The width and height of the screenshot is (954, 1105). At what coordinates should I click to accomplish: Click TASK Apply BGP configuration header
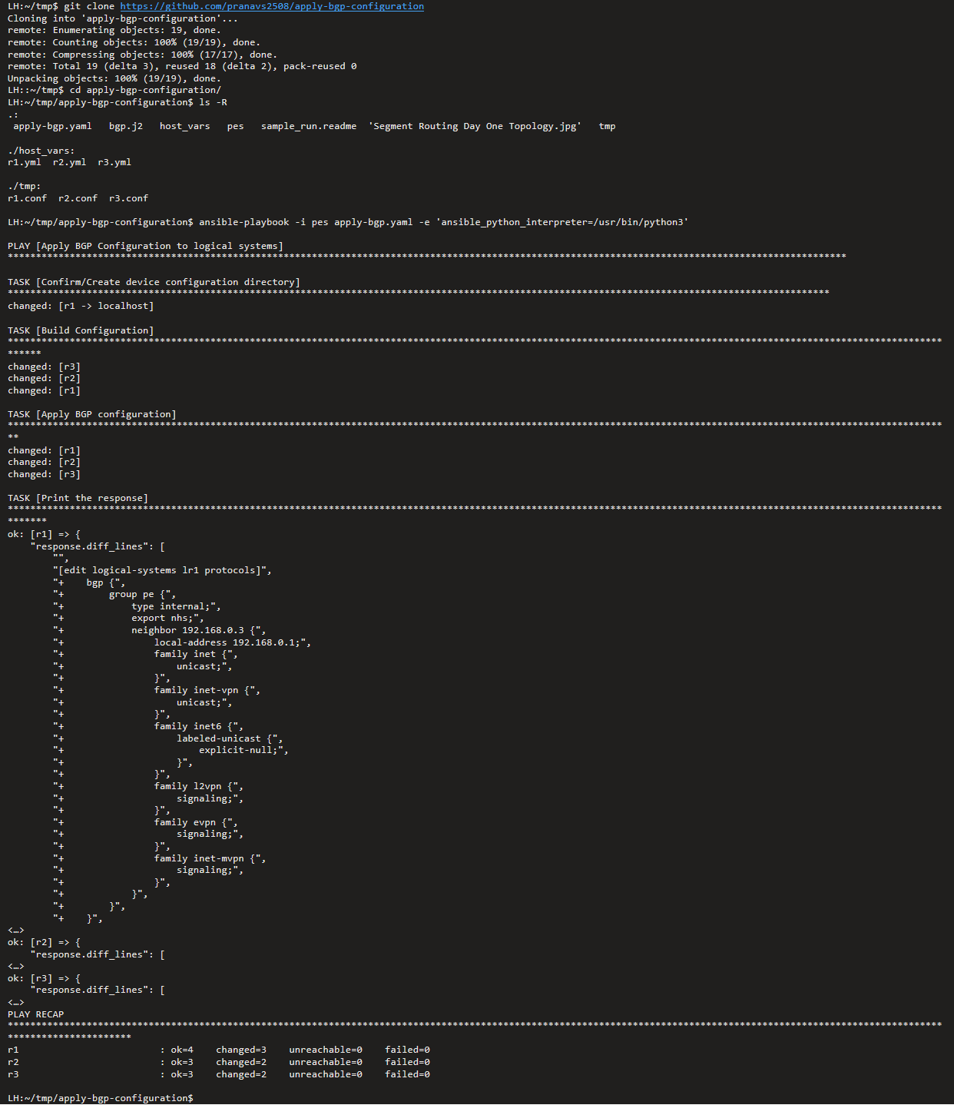92,414
